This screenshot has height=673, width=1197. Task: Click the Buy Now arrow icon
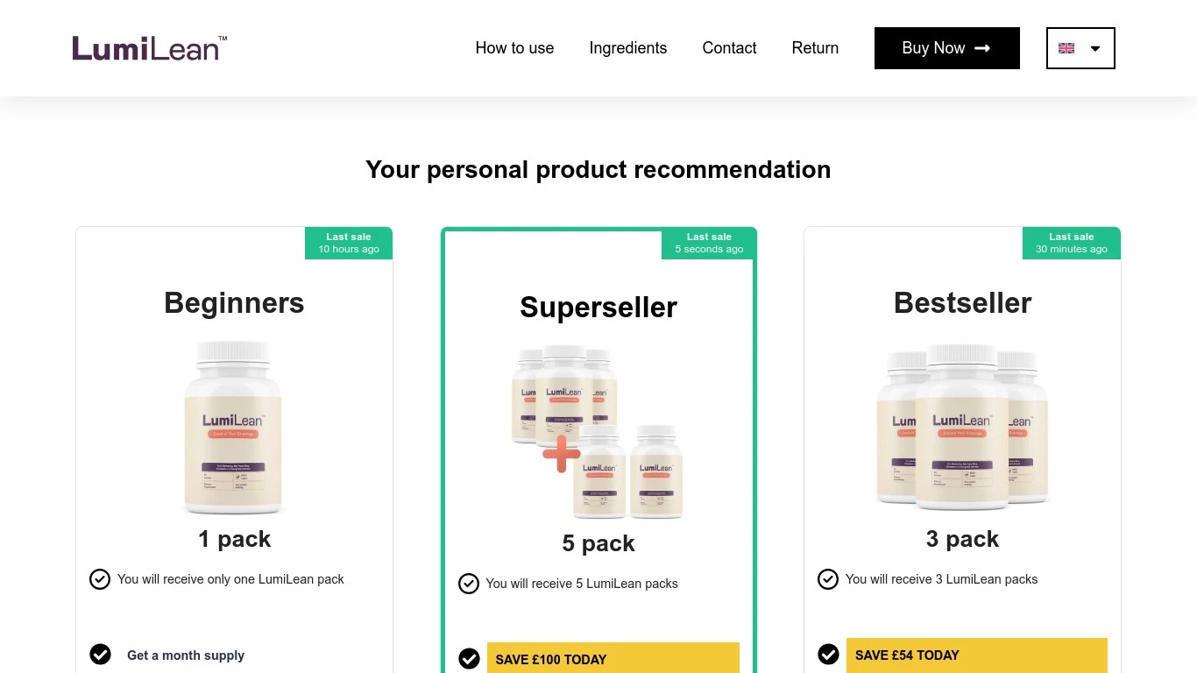[x=982, y=48]
